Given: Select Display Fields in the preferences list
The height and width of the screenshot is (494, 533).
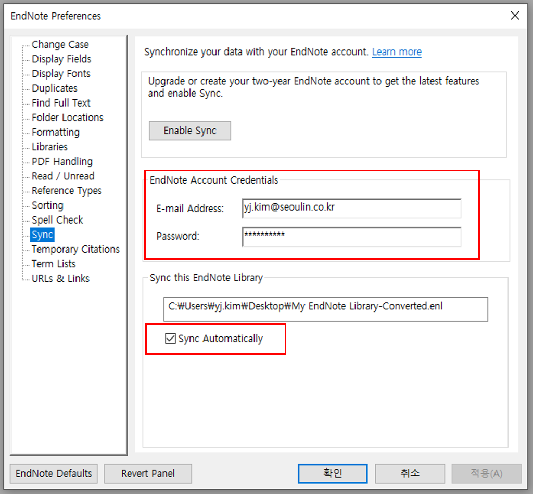Looking at the screenshot, I should click(61, 59).
